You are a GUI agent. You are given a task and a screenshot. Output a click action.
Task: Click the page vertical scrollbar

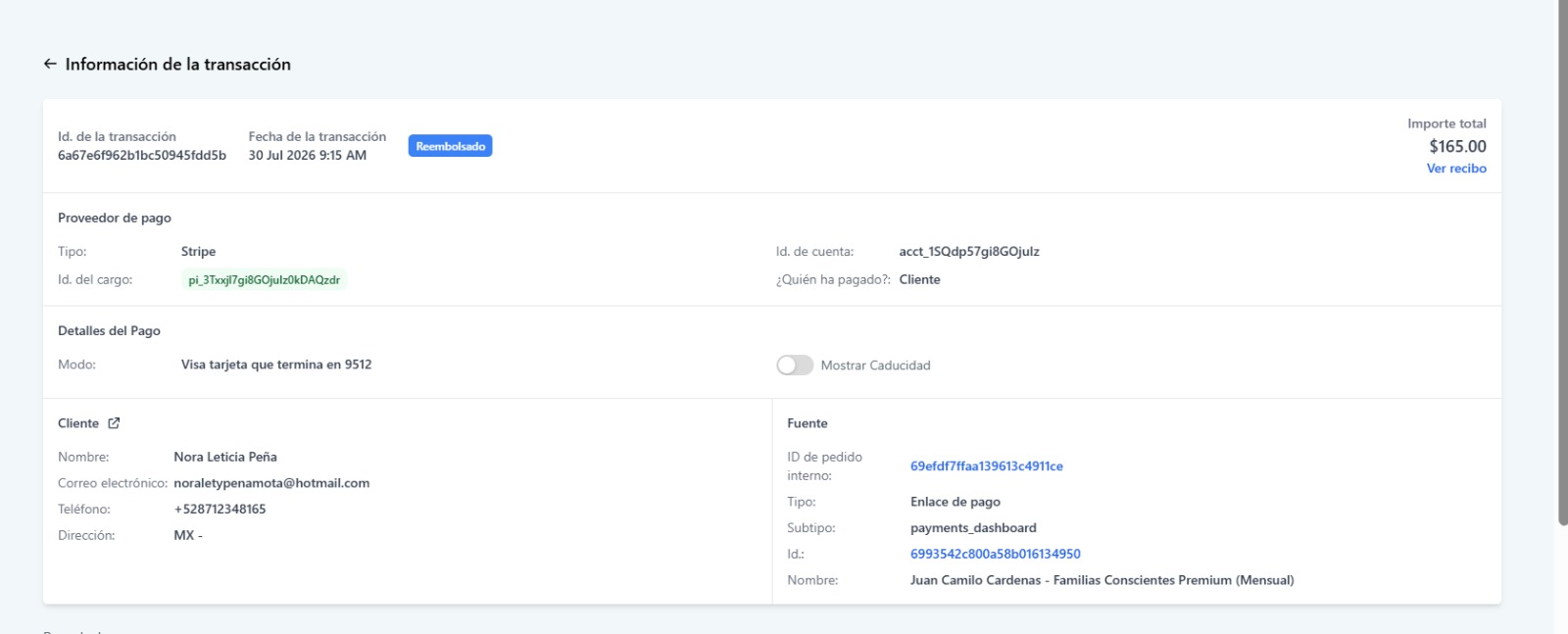point(1562,263)
